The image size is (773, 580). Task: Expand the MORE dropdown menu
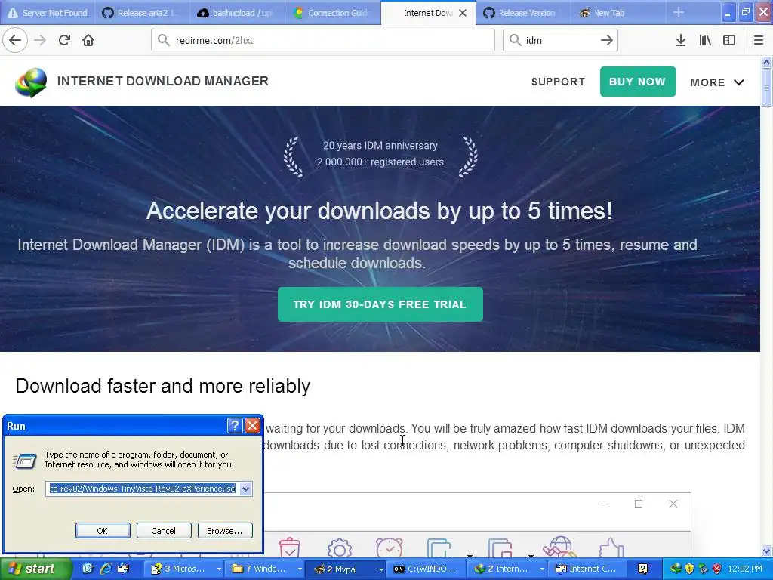point(717,82)
